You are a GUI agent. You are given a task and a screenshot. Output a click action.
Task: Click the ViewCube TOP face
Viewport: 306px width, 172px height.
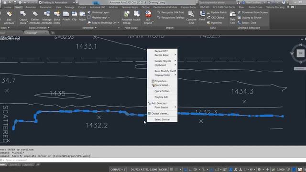(x=300, y=53)
